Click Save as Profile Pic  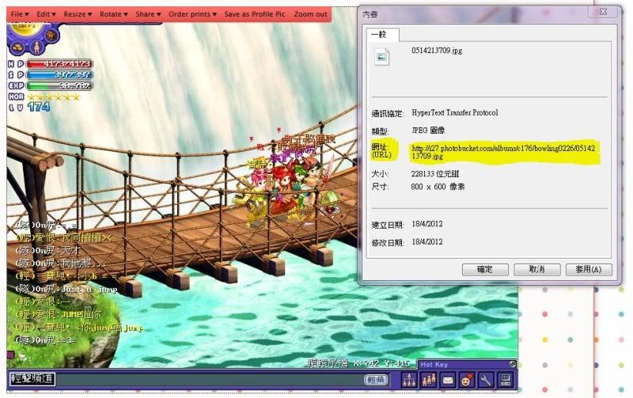(254, 14)
